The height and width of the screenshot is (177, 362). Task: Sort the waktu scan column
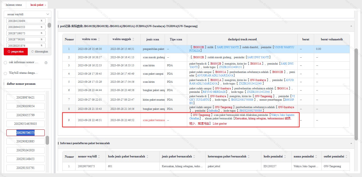pyautogui.click(x=99, y=39)
